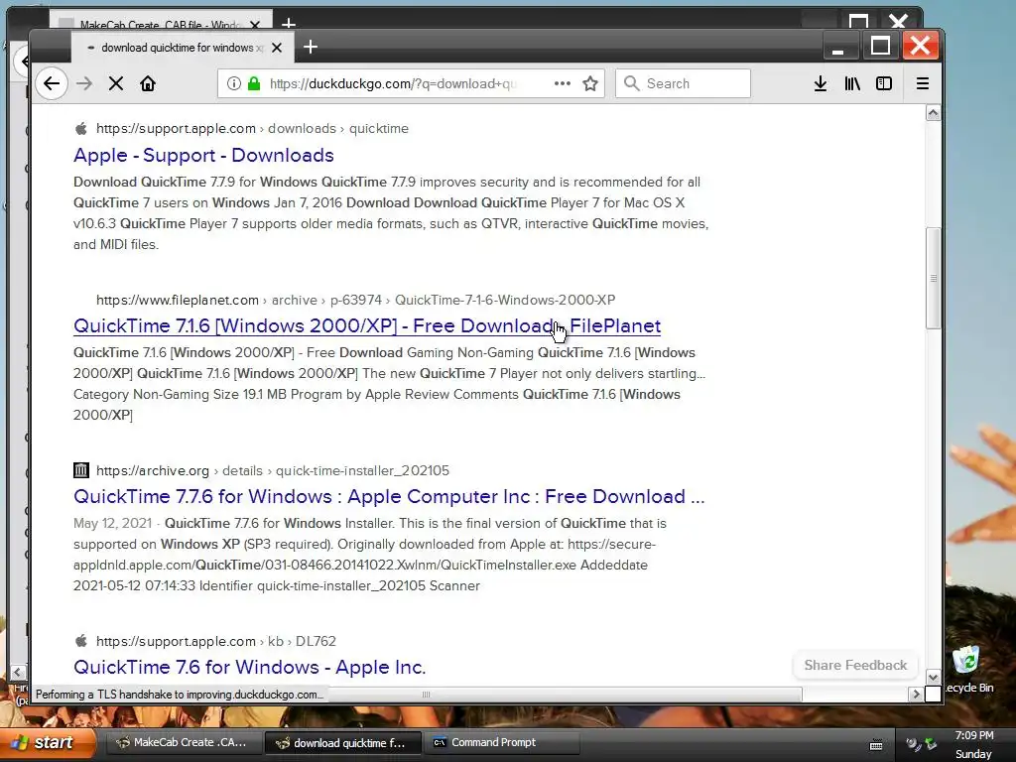
Task: Focus the Search box in toolbar
Action: pyautogui.click(x=683, y=83)
